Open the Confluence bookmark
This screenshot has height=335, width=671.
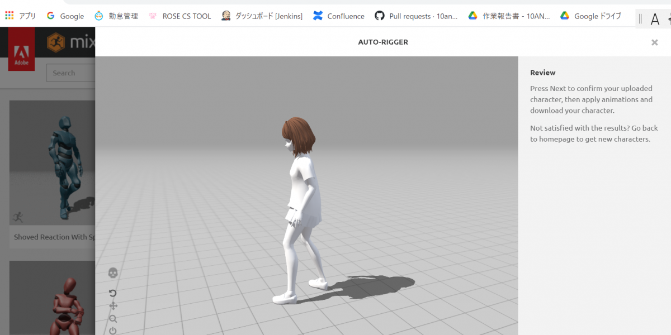point(339,16)
